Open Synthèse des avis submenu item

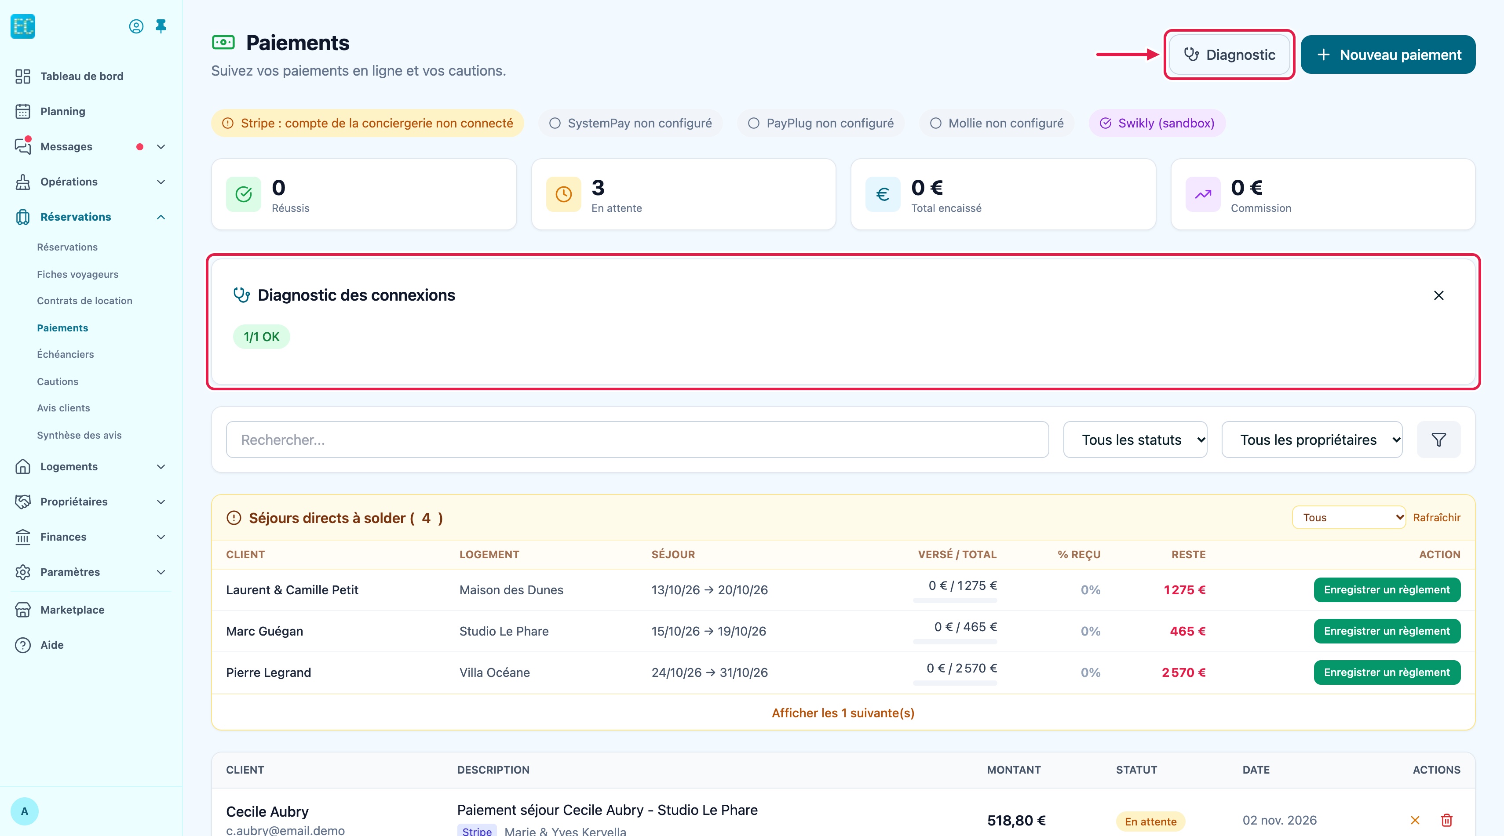pyautogui.click(x=80, y=435)
